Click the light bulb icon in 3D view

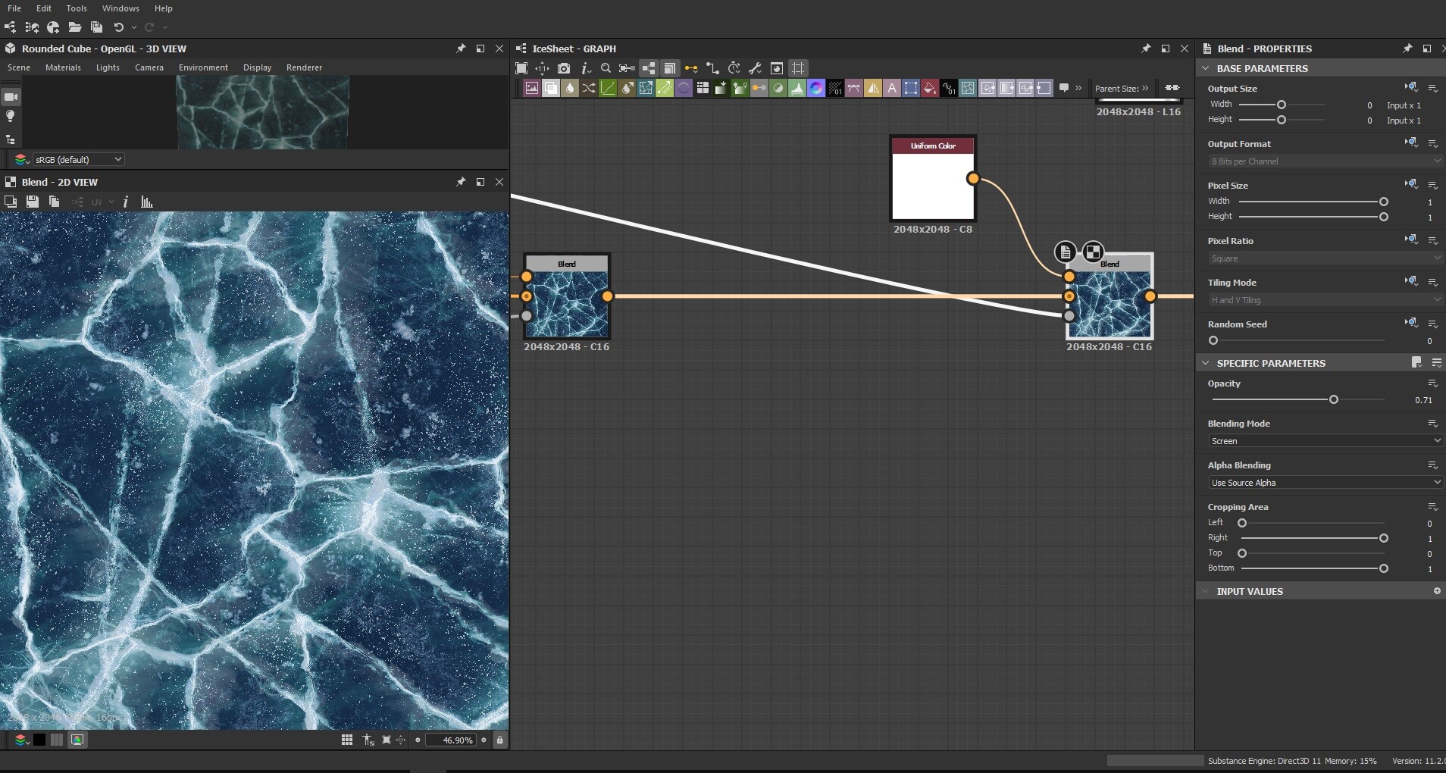pyautogui.click(x=11, y=116)
